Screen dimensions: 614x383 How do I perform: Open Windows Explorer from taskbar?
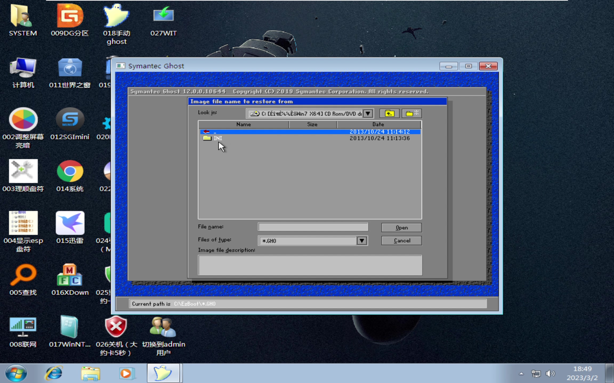point(91,373)
